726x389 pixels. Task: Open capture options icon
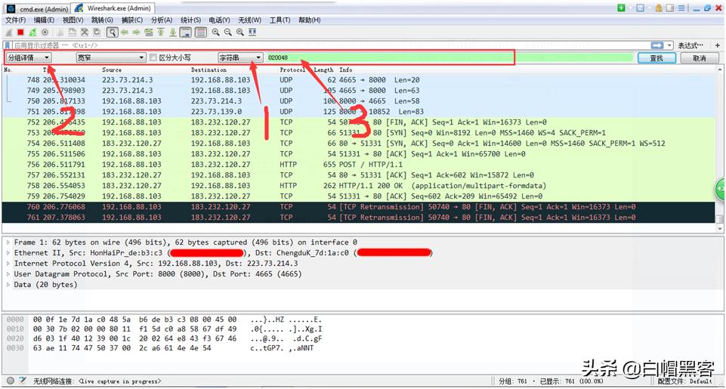pyautogui.click(x=45, y=32)
